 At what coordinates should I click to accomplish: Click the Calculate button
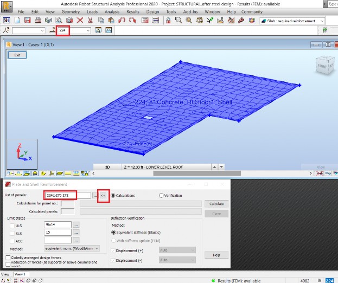(x=216, y=204)
